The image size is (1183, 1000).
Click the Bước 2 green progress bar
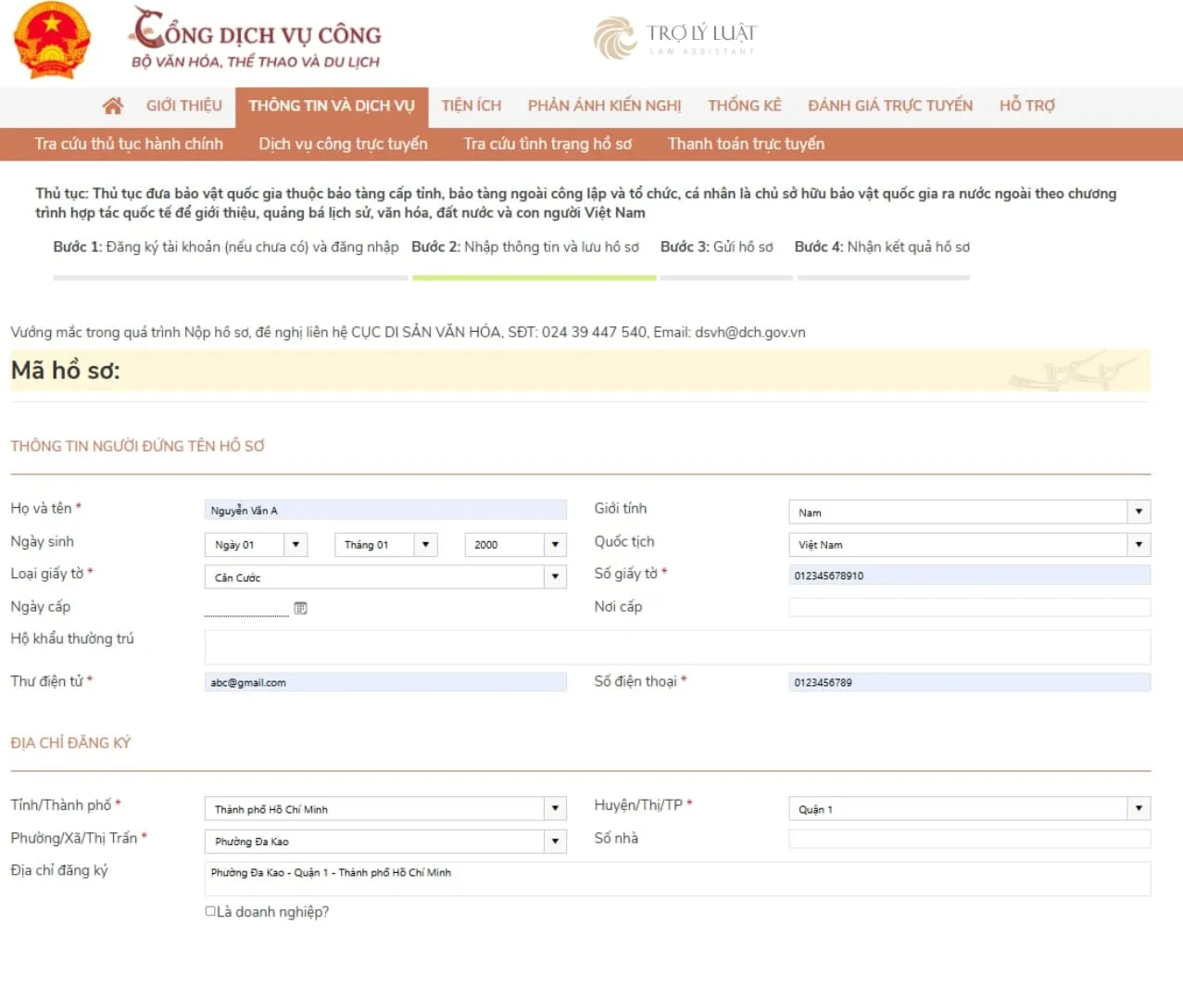[x=534, y=277]
